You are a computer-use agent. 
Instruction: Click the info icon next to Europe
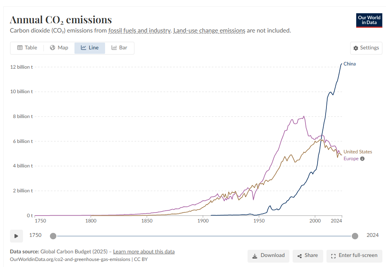click(362, 159)
